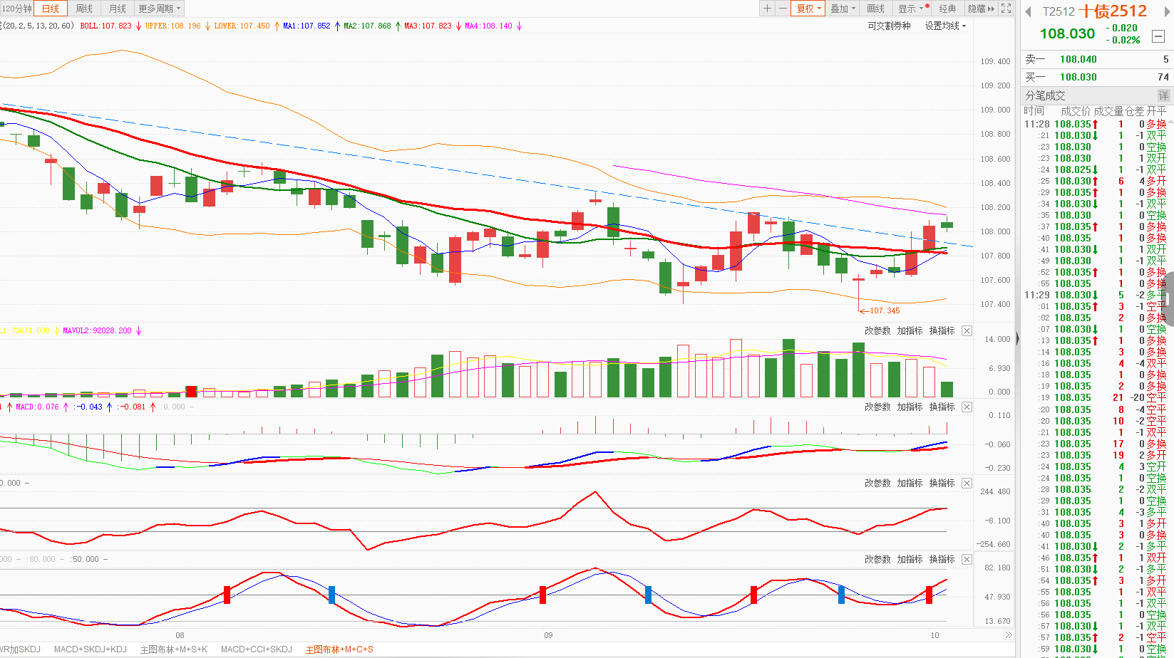Click 改参数 in volume panel
The height and width of the screenshot is (658, 1174).
(877, 330)
